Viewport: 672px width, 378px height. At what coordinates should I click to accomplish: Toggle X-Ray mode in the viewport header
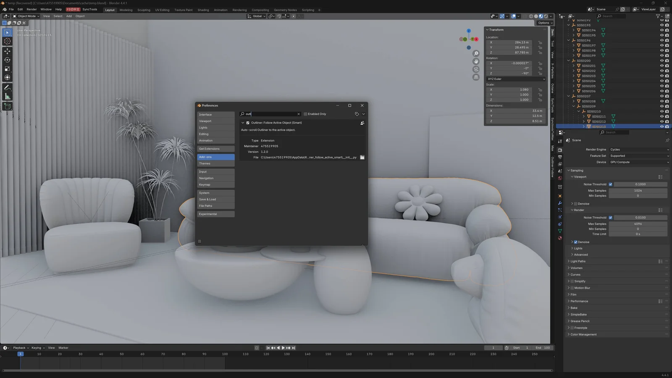click(525, 16)
